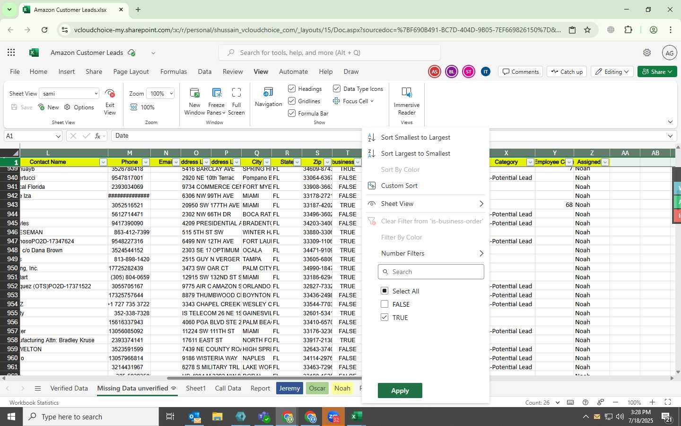Switch to Call Data sheet tab

(x=228, y=388)
